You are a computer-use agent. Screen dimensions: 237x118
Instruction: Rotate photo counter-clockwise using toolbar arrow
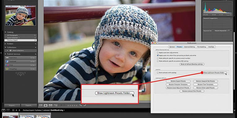tap(81, 105)
